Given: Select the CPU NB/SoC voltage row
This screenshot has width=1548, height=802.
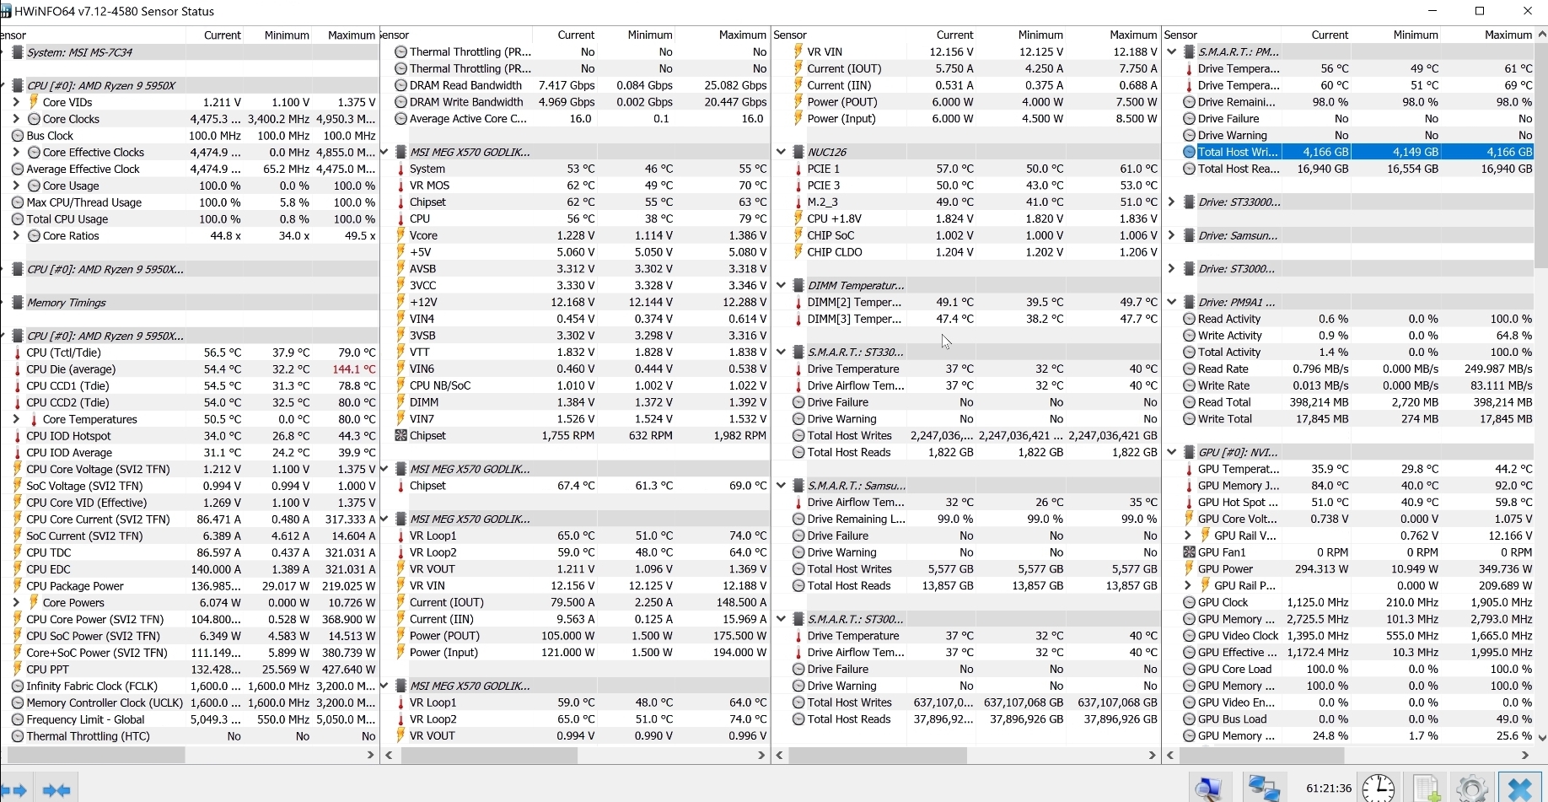Looking at the screenshot, I should [x=580, y=385].
